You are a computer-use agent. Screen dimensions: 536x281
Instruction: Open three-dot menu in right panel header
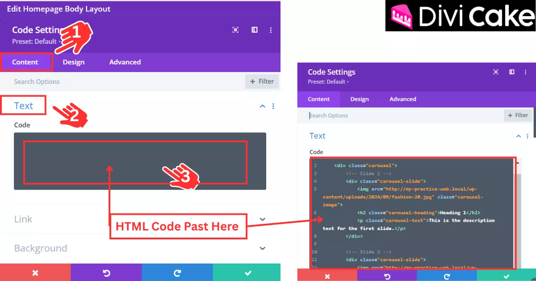(x=526, y=72)
